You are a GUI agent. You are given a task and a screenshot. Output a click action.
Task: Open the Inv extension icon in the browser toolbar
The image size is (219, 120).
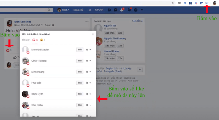click(x=207, y=3)
